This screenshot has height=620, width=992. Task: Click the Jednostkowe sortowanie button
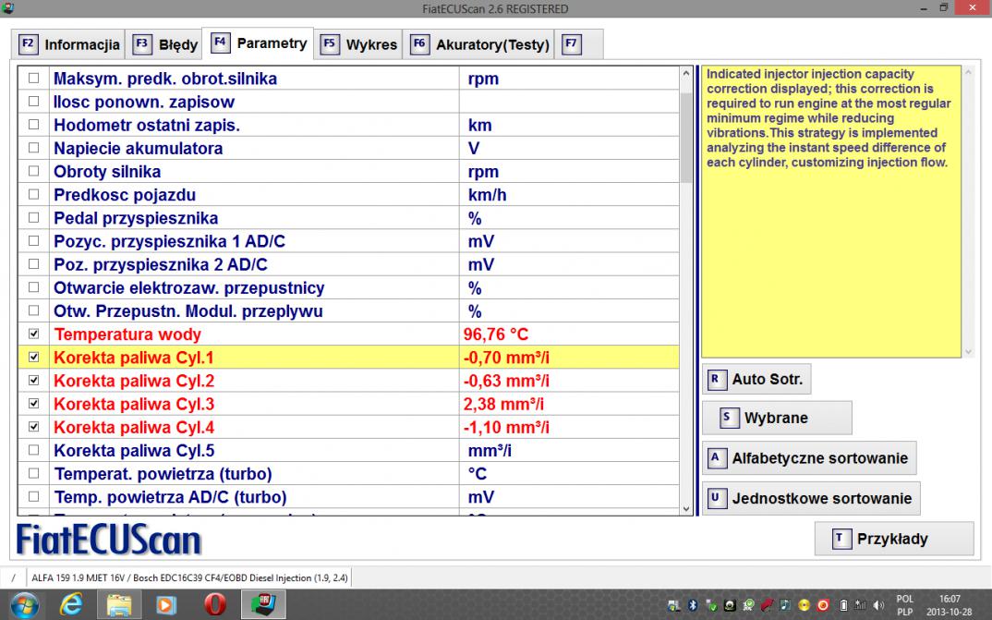[811, 499]
